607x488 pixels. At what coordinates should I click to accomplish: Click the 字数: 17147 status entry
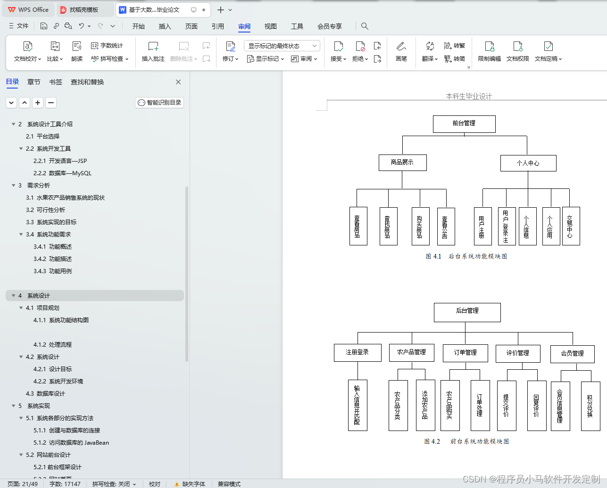pyautogui.click(x=65, y=484)
